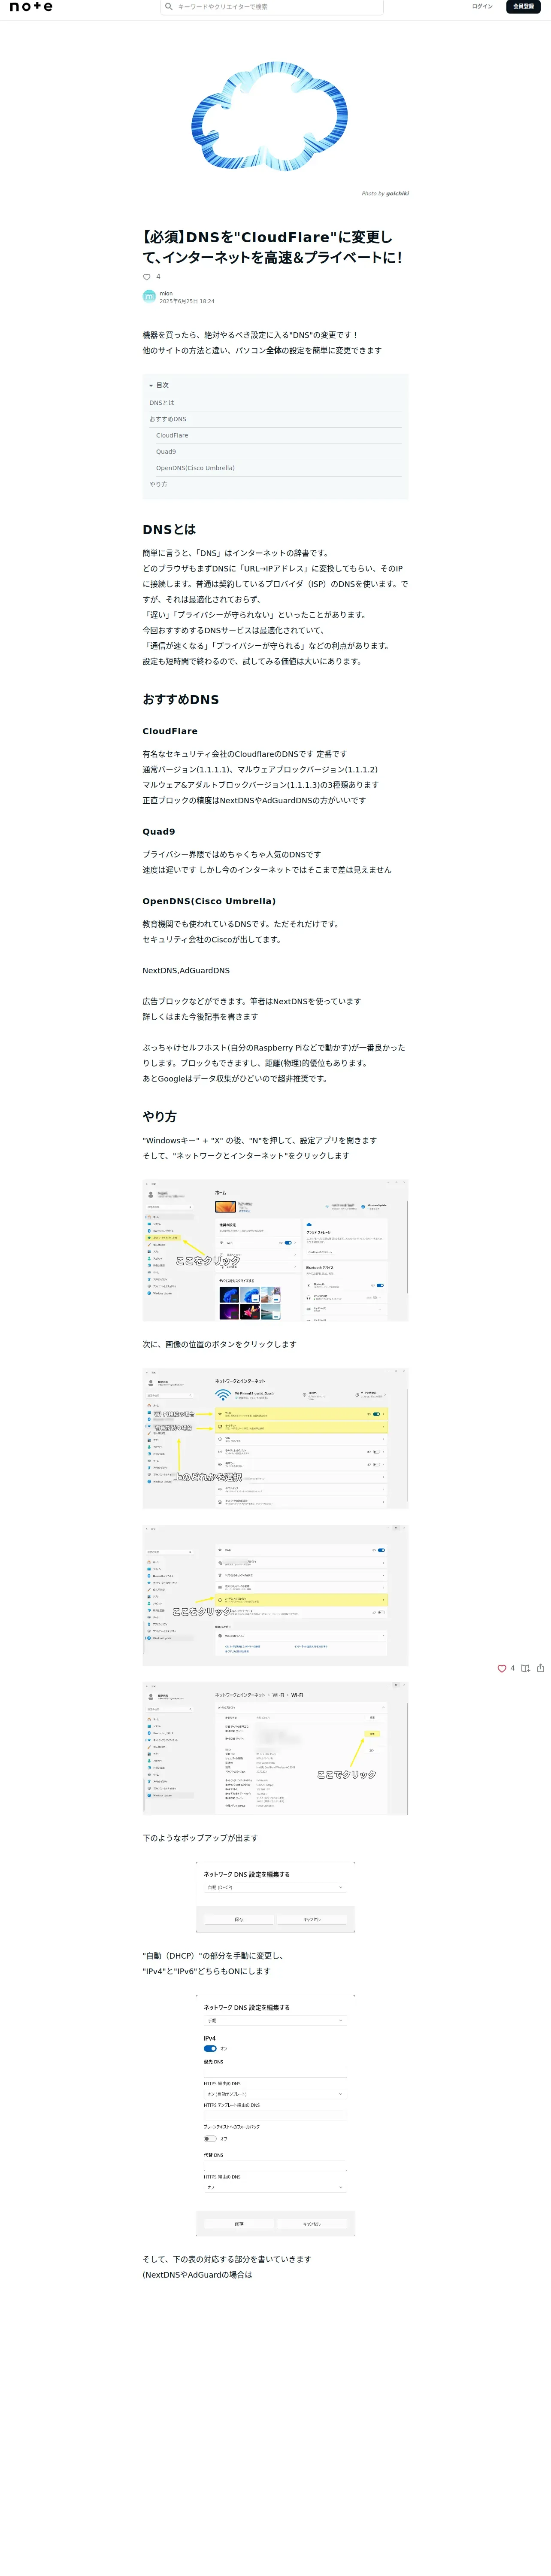
Task: Open the like count beside floating heart
Action: click(513, 1668)
